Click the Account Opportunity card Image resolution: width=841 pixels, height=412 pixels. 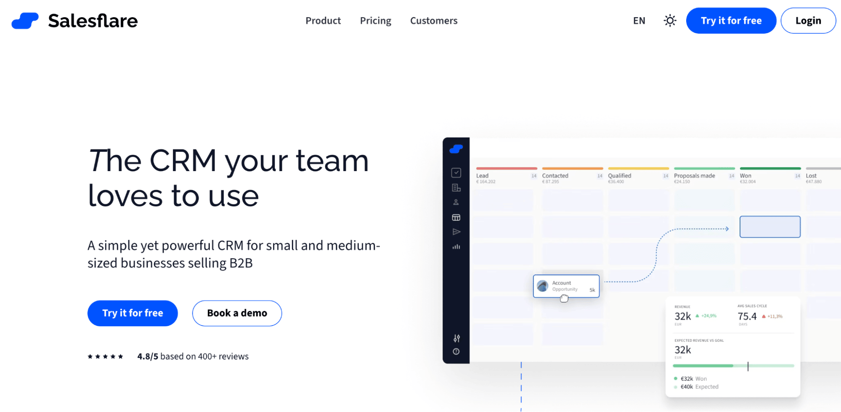coord(566,286)
